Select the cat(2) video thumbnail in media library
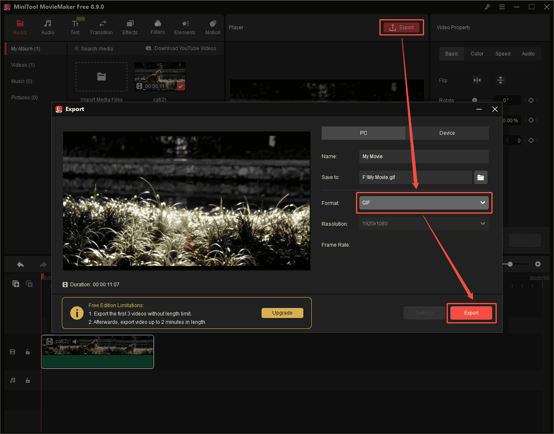This screenshot has height=434, width=554. [160, 76]
